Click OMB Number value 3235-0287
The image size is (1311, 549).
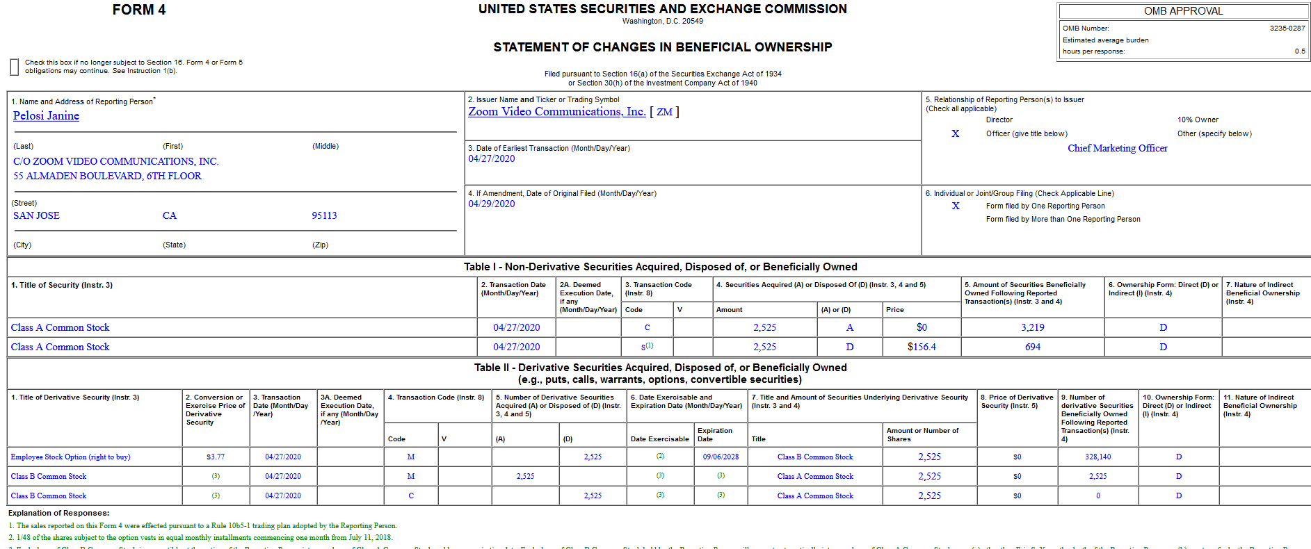coord(1287,28)
